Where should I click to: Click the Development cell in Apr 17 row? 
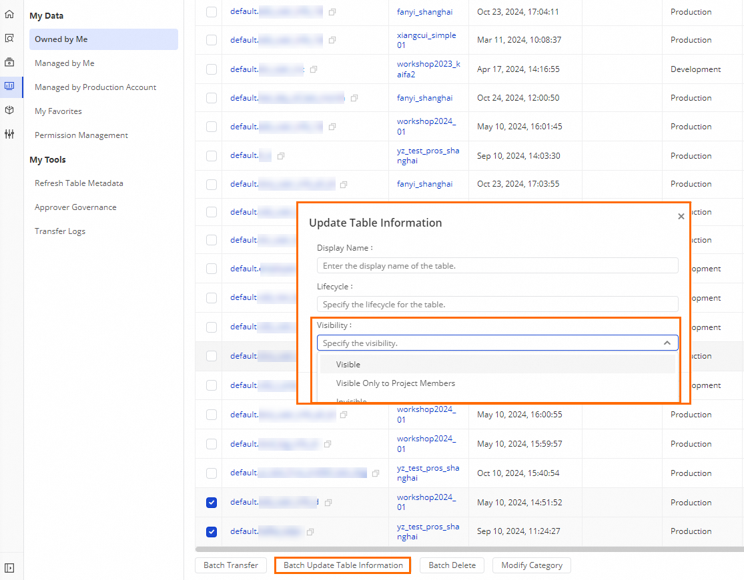click(x=695, y=69)
